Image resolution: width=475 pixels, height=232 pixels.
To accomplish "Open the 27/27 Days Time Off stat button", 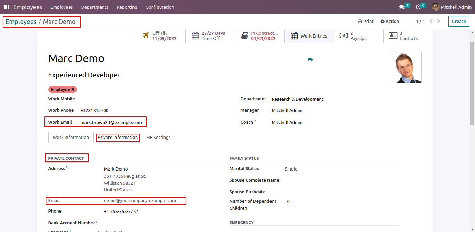I will coord(210,36).
